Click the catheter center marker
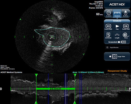The height and width of the screenshot is (104, 131). point(52,37)
